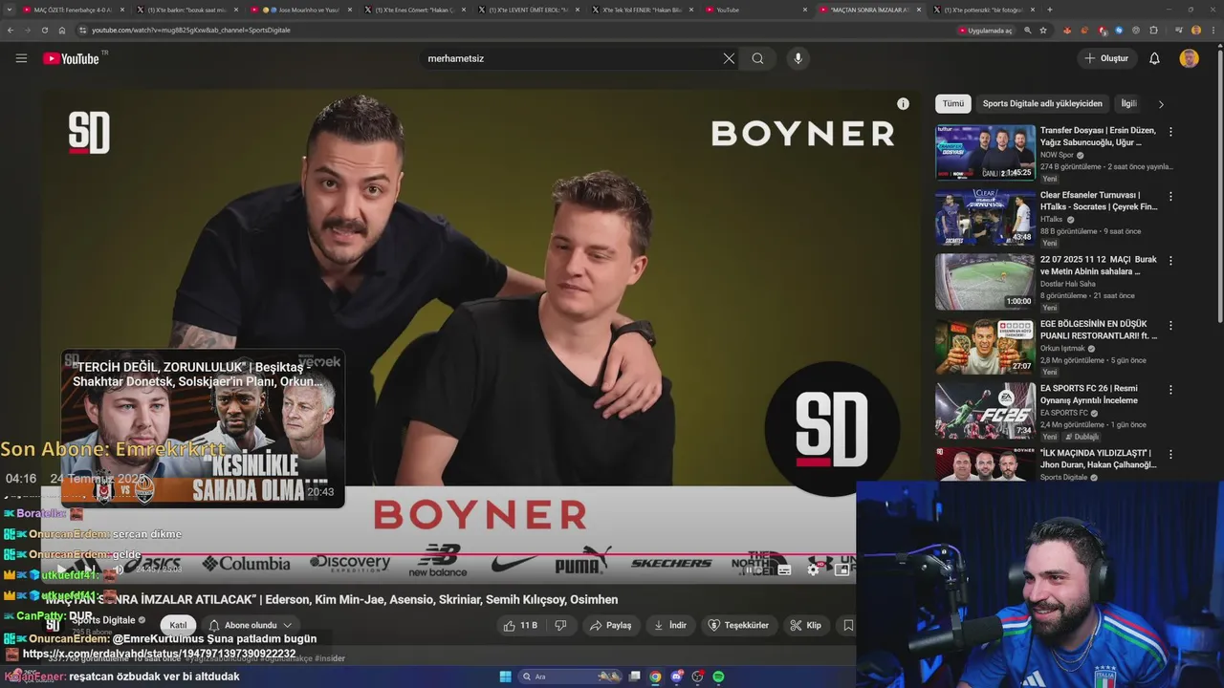Open a new browser tab
The width and height of the screenshot is (1224, 688).
[1050, 10]
